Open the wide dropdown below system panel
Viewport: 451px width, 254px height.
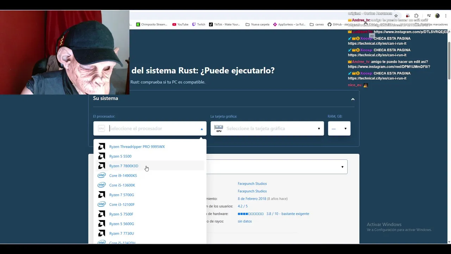[277, 167]
